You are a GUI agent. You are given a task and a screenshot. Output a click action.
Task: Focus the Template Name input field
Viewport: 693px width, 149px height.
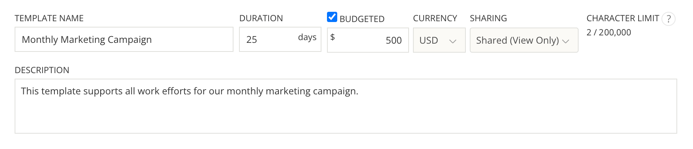(124, 39)
